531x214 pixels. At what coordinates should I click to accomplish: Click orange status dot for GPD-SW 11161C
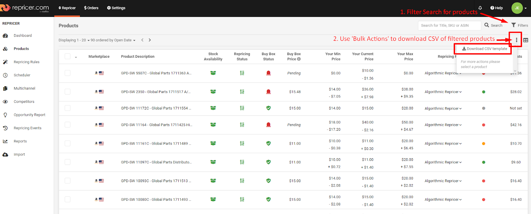[484, 144]
